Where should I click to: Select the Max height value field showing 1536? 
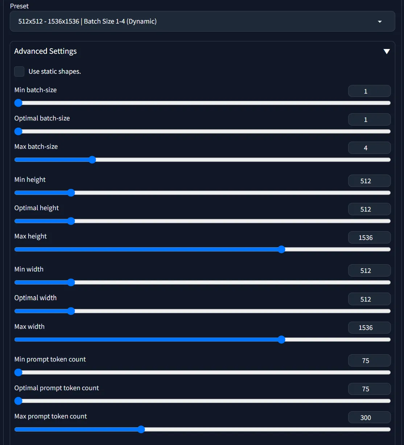(x=369, y=237)
